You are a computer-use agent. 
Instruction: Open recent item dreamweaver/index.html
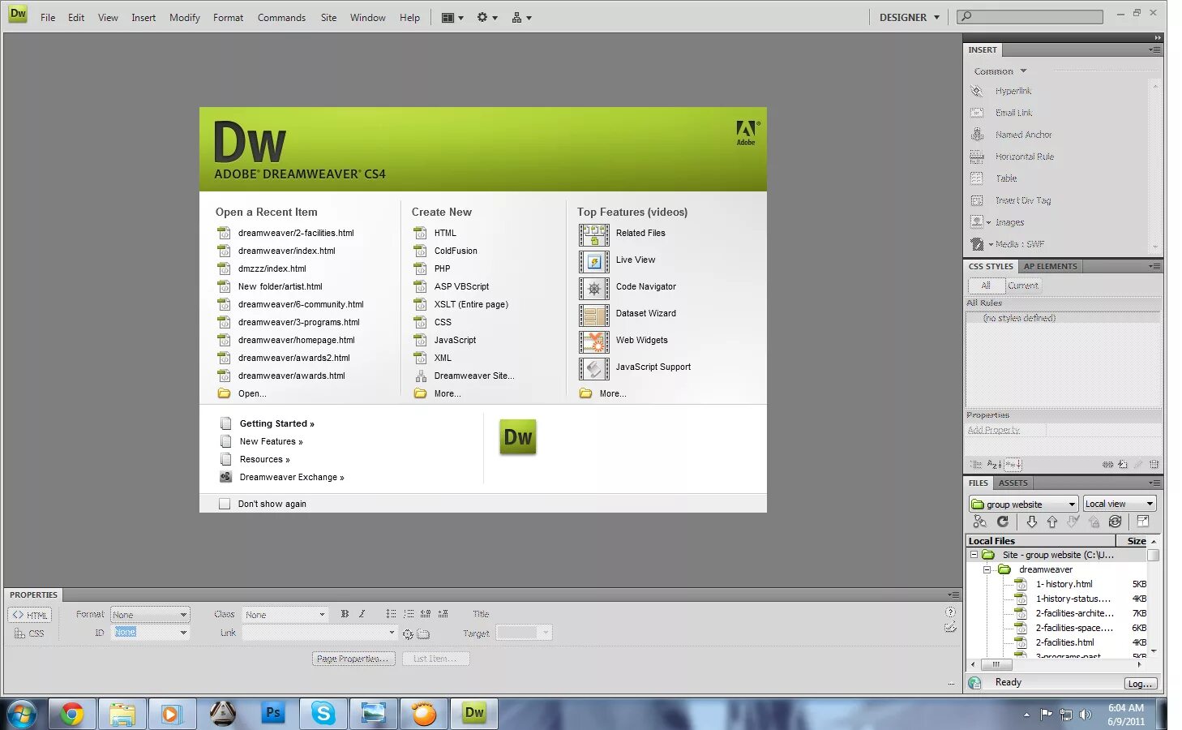point(286,251)
